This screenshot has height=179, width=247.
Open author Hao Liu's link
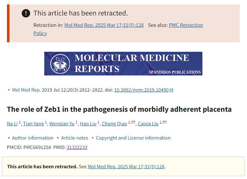pos(88,124)
